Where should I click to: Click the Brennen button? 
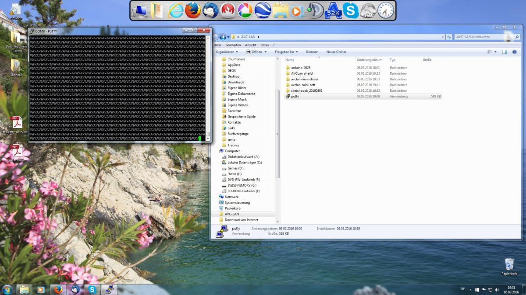click(312, 52)
